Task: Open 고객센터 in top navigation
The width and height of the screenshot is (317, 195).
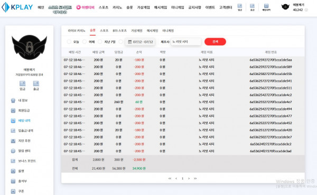Action: coord(226,7)
